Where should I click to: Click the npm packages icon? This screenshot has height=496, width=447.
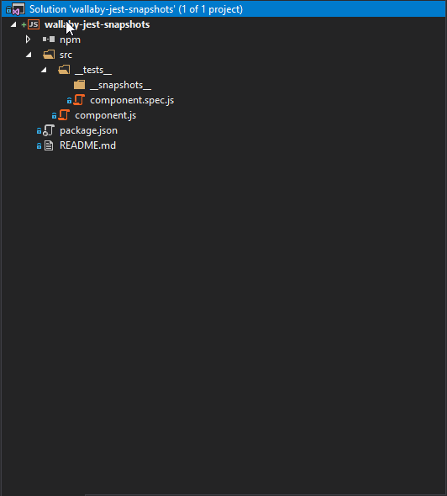tap(49, 40)
